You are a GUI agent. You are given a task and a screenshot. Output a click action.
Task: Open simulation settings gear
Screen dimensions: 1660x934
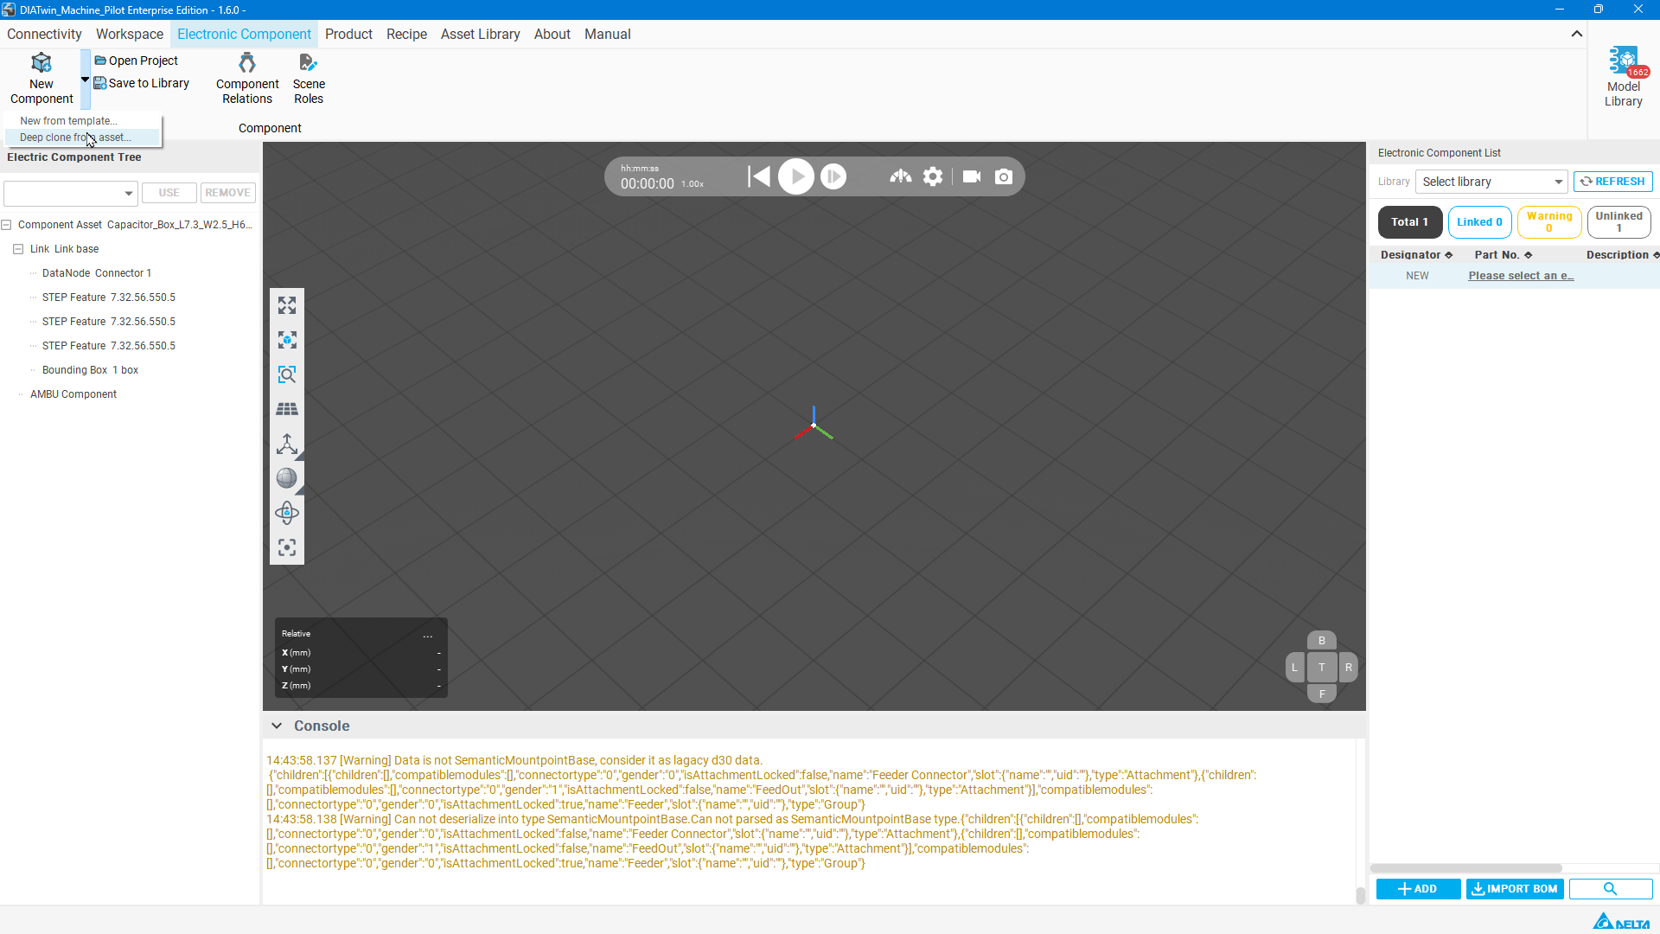(x=933, y=176)
